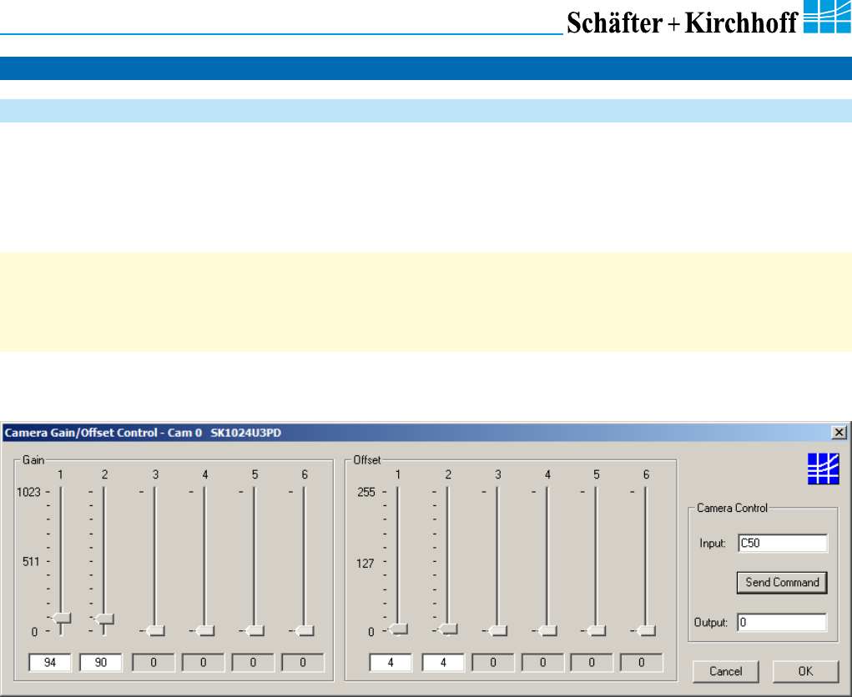Viewport: 852px width, 697px height.
Task: Click the Gain 5 value field
Action: point(253,662)
